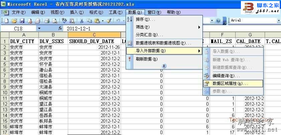Click the Name Box showing C18
This screenshot has height=135, width=281.
18,28
